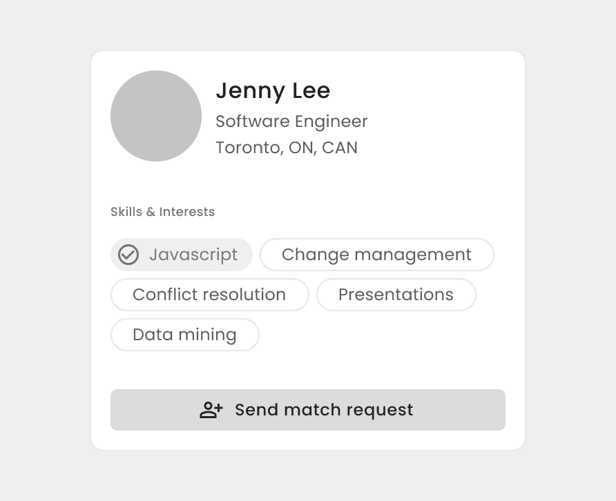Click the Toronto, ON, CAN location text

coord(287,148)
